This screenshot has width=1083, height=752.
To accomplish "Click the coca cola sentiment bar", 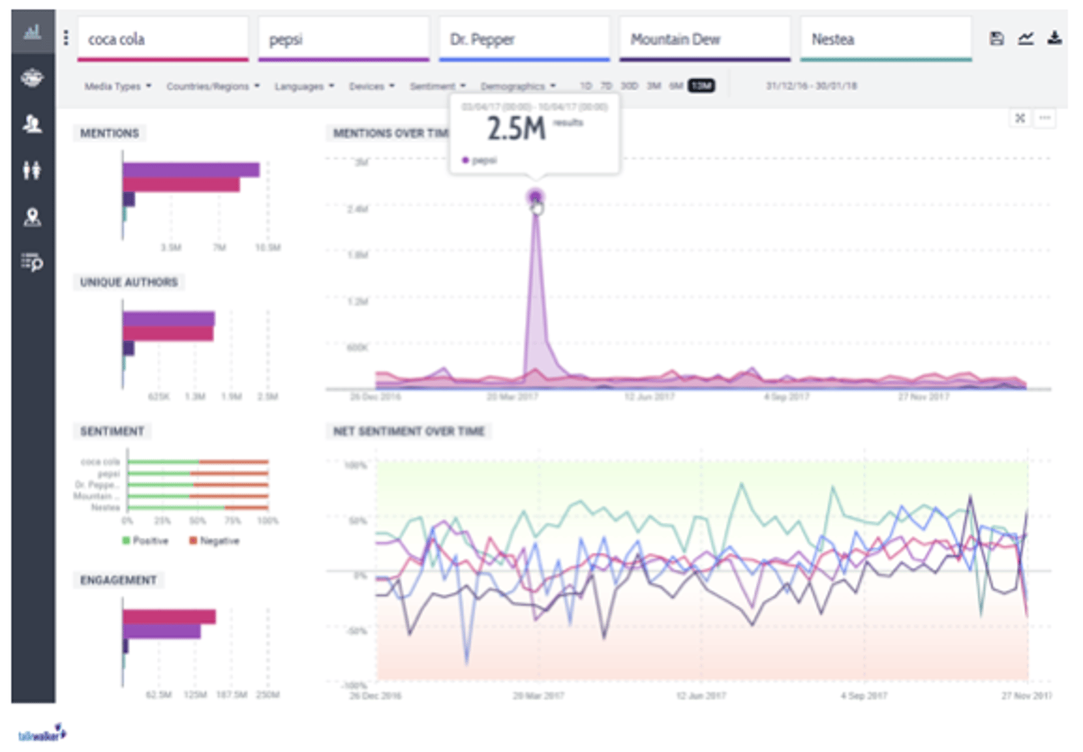I will (197, 461).
